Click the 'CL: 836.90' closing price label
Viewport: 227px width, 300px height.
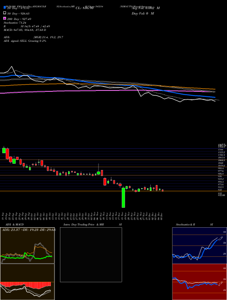(84, 8)
